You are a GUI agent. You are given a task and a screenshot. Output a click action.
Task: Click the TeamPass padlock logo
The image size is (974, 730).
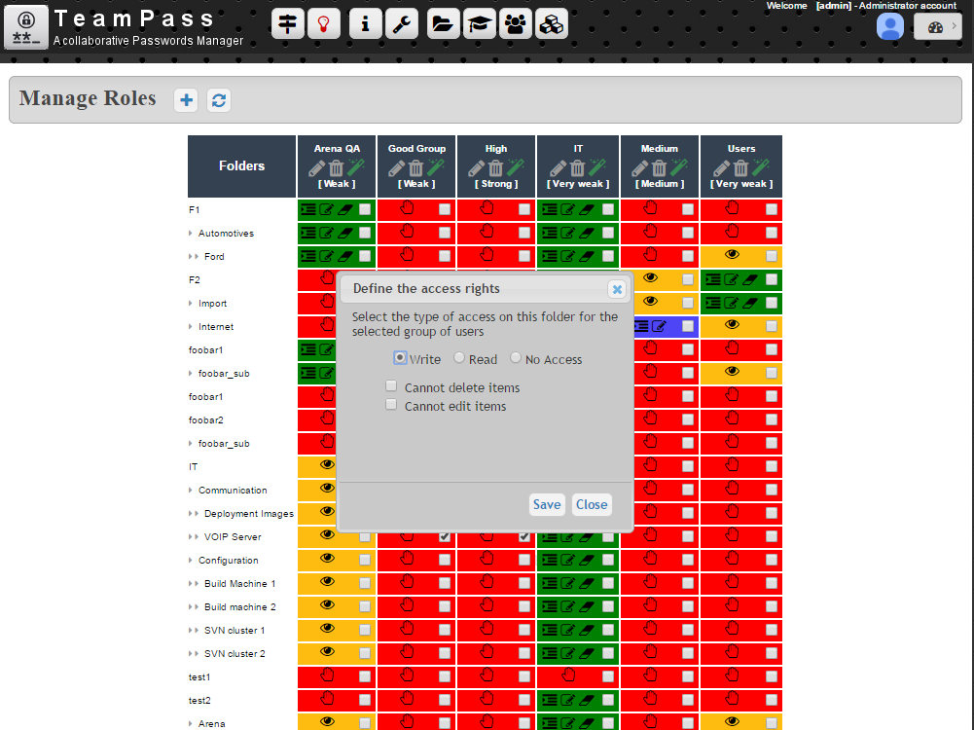(x=26, y=27)
